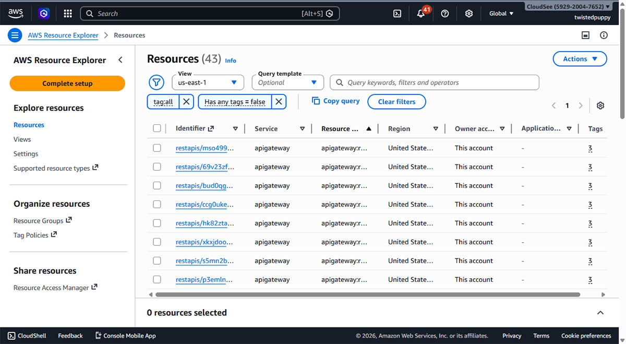Click the magnifier in the query field
Image resolution: width=626 pixels, height=344 pixels.
coord(340,82)
